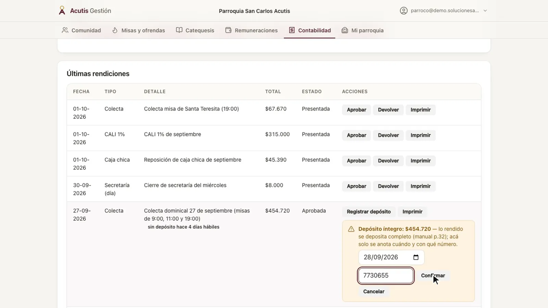Switch to the Catequesis tab

195,30
